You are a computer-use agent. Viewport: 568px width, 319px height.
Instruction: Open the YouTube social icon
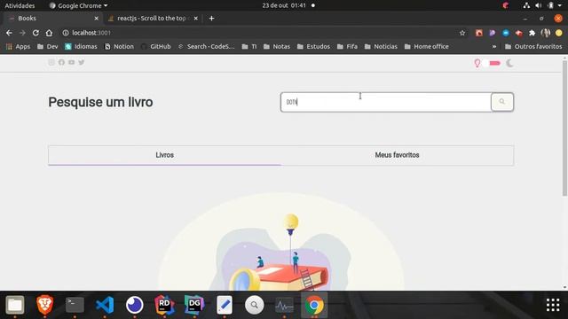(71, 62)
